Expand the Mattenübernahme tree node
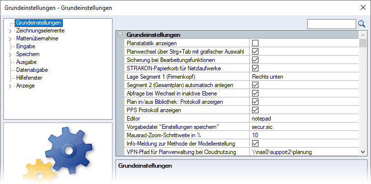 tap(10, 39)
